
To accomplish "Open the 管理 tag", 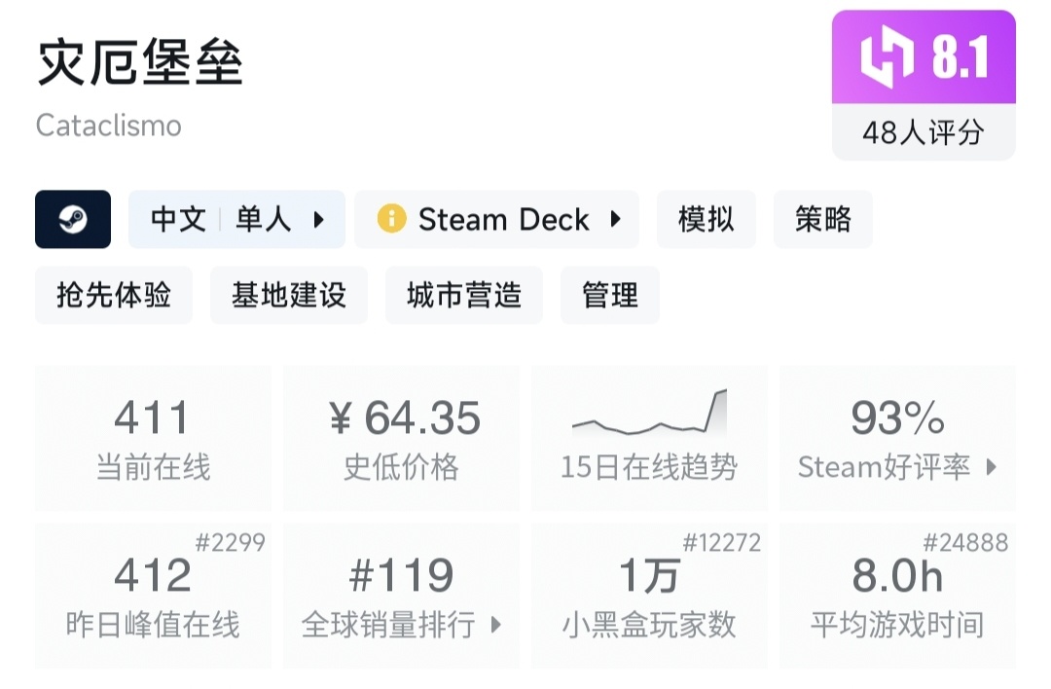I will pos(610,295).
